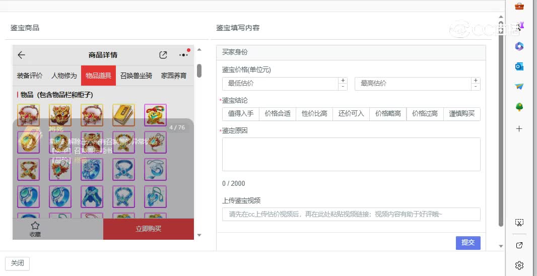
Task: Go back using the arrow beside 商品详情
Action: click(x=21, y=55)
